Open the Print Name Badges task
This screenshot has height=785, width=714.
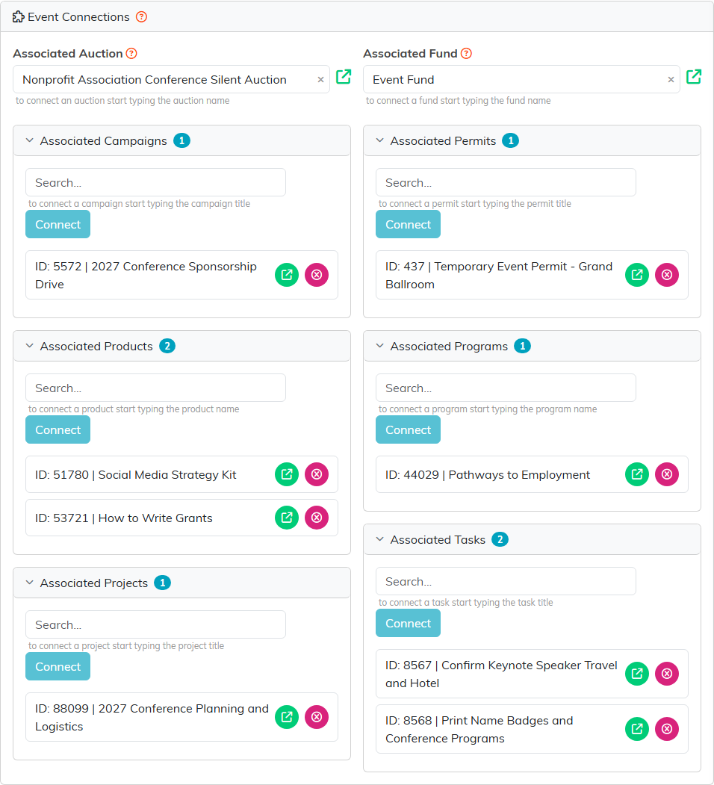tap(637, 729)
